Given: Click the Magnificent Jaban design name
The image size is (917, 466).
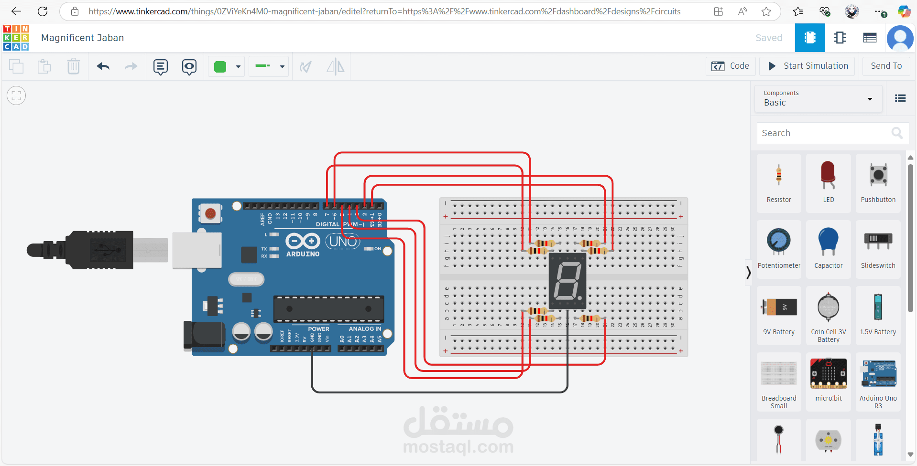Looking at the screenshot, I should pyautogui.click(x=83, y=38).
